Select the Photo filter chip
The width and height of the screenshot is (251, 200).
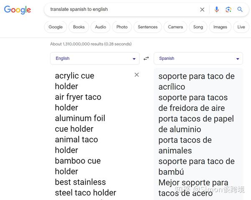(x=122, y=27)
